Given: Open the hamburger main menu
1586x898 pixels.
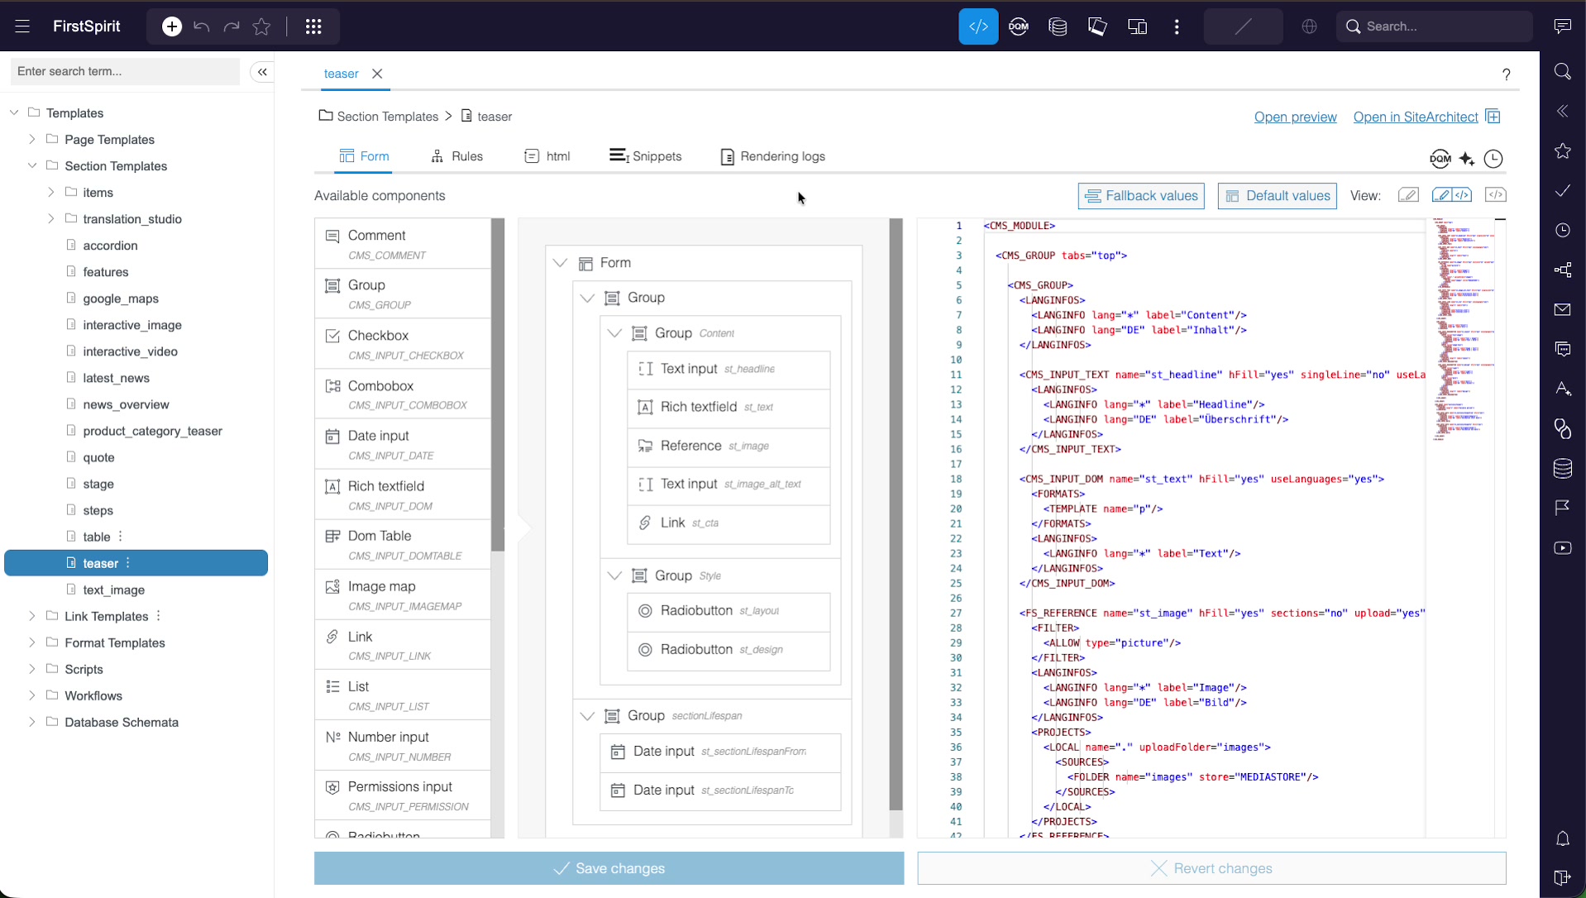Looking at the screenshot, I should click(x=22, y=26).
